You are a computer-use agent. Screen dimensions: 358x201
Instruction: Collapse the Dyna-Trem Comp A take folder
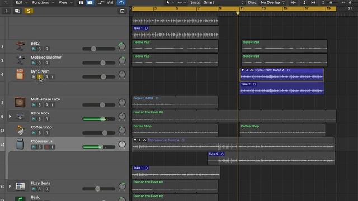point(243,70)
